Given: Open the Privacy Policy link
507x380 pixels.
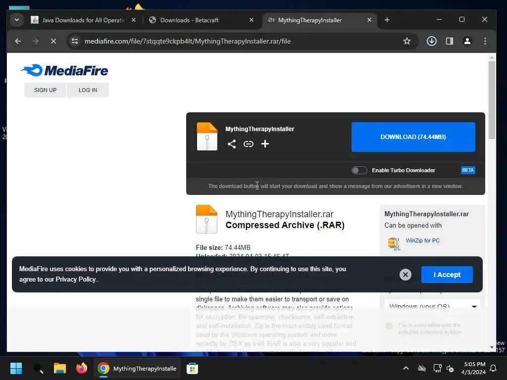Looking at the screenshot, I should pos(76,279).
